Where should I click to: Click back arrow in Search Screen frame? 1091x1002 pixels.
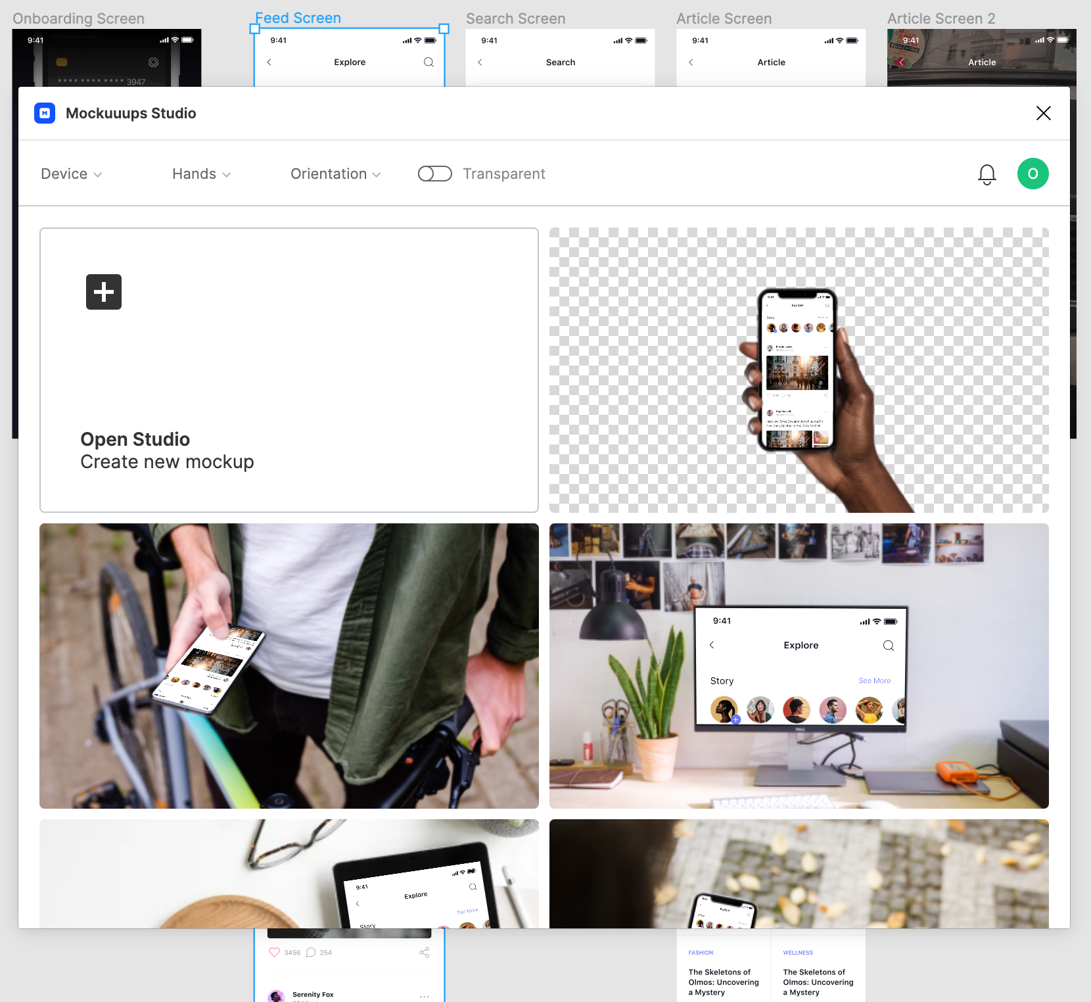(x=480, y=62)
